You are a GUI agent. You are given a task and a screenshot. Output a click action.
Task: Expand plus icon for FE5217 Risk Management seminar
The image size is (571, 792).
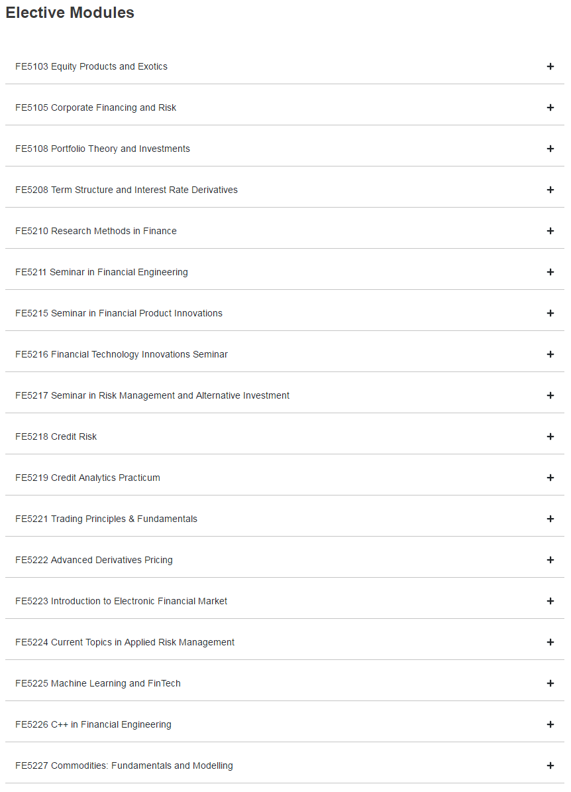pos(550,395)
